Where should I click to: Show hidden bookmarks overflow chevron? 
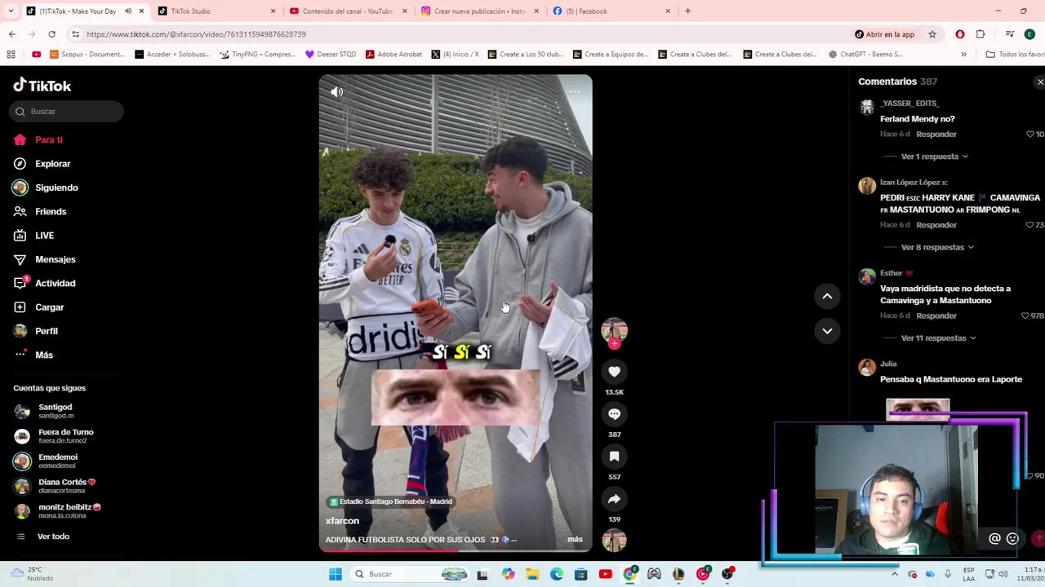963,55
